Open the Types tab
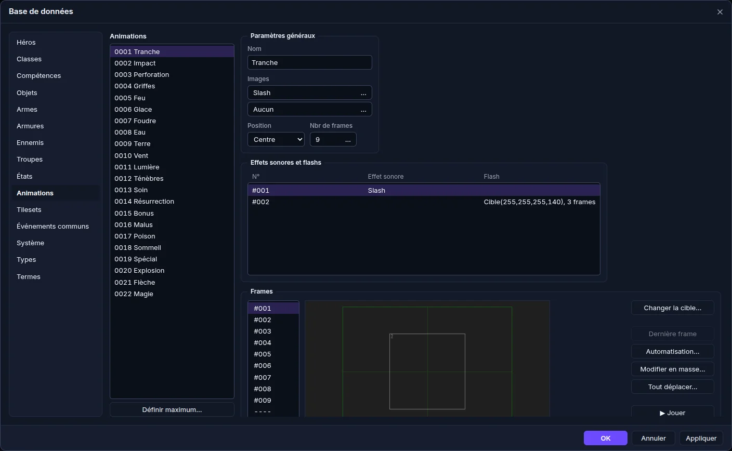This screenshot has width=732, height=451. [x=56, y=259]
